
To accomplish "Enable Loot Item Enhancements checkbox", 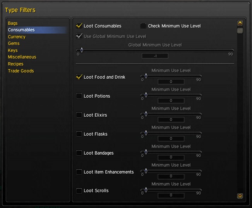I will click(x=79, y=172).
